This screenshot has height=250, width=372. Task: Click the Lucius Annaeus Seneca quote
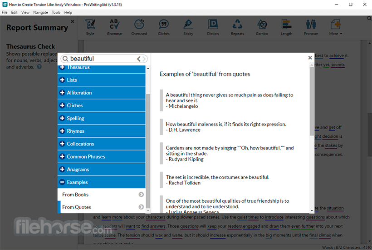[227, 206]
